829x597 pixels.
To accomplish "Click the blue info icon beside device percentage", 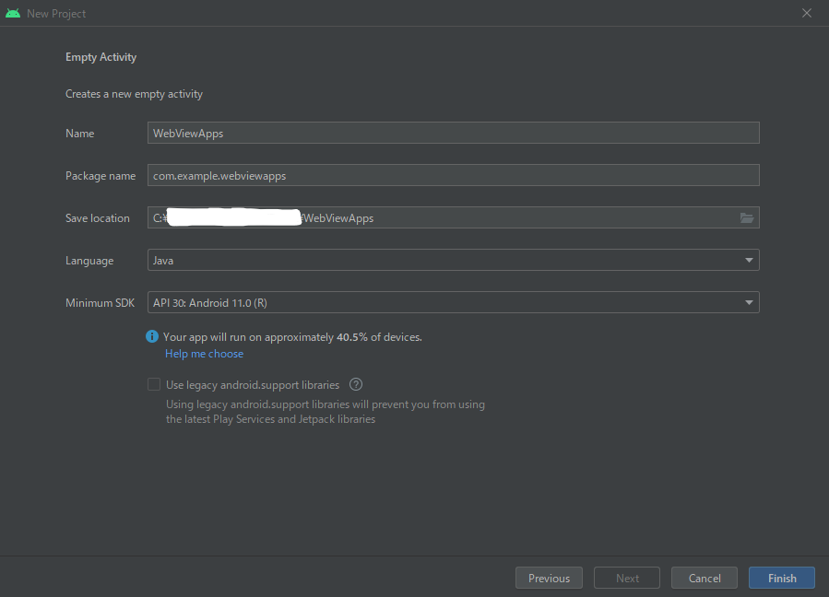I will (x=153, y=337).
